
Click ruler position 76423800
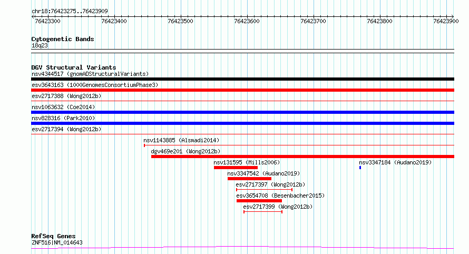pos(379,21)
